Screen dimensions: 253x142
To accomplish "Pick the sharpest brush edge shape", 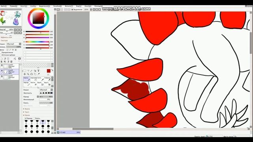I will [x=41, y=93].
